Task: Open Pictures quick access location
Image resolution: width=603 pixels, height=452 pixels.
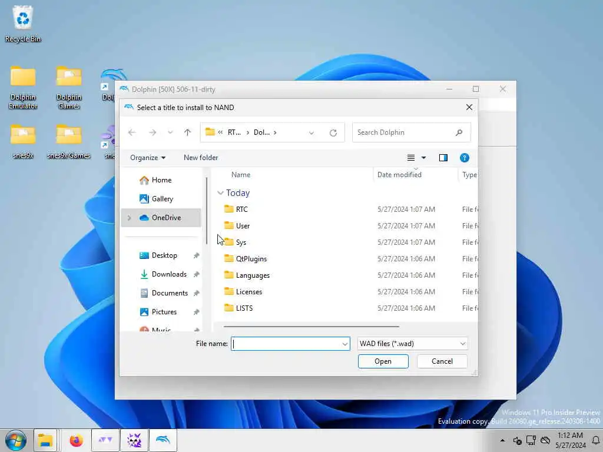Action: point(164,312)
